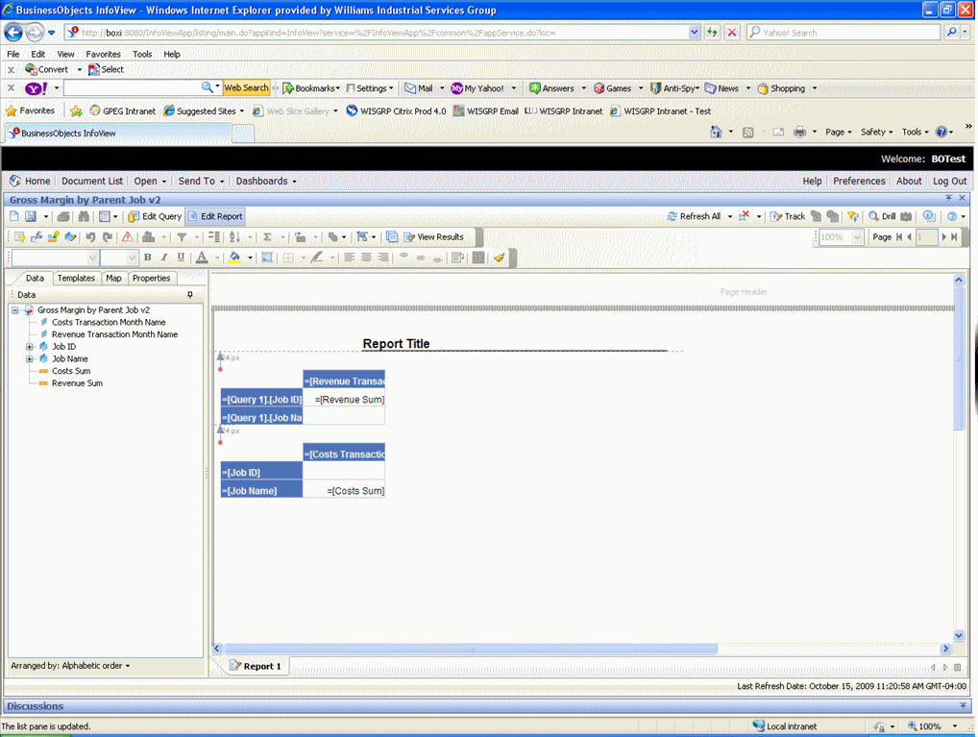Image resolution: width=978 pixels, height=737 pixels.
Task: Select the =[Costs Sum] cell
Action: point(344,490)
